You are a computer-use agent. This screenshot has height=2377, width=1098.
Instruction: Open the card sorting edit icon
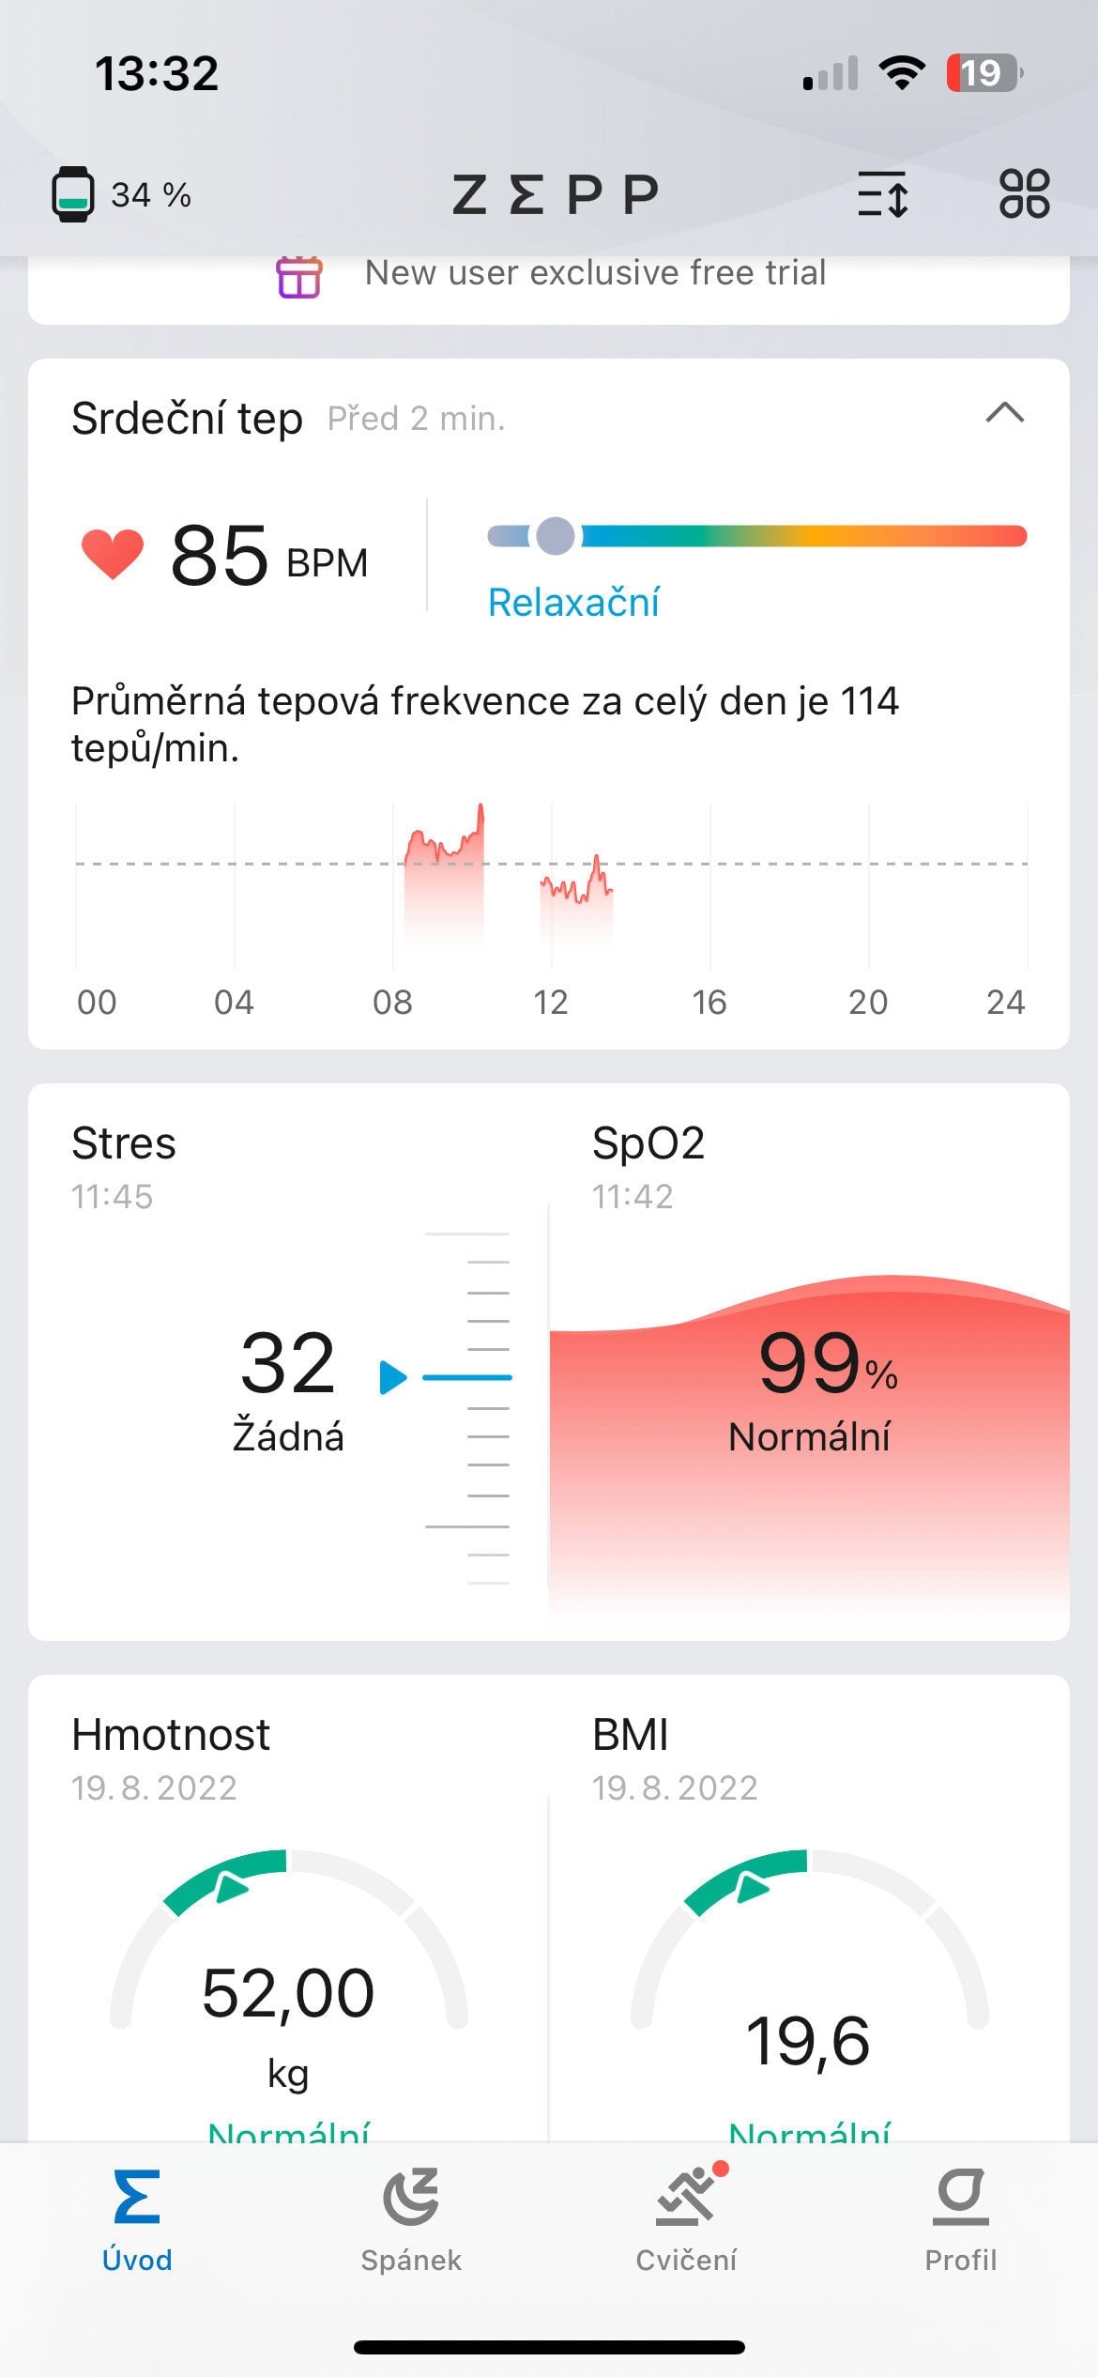pyautogui.click(x=882, y=194)
